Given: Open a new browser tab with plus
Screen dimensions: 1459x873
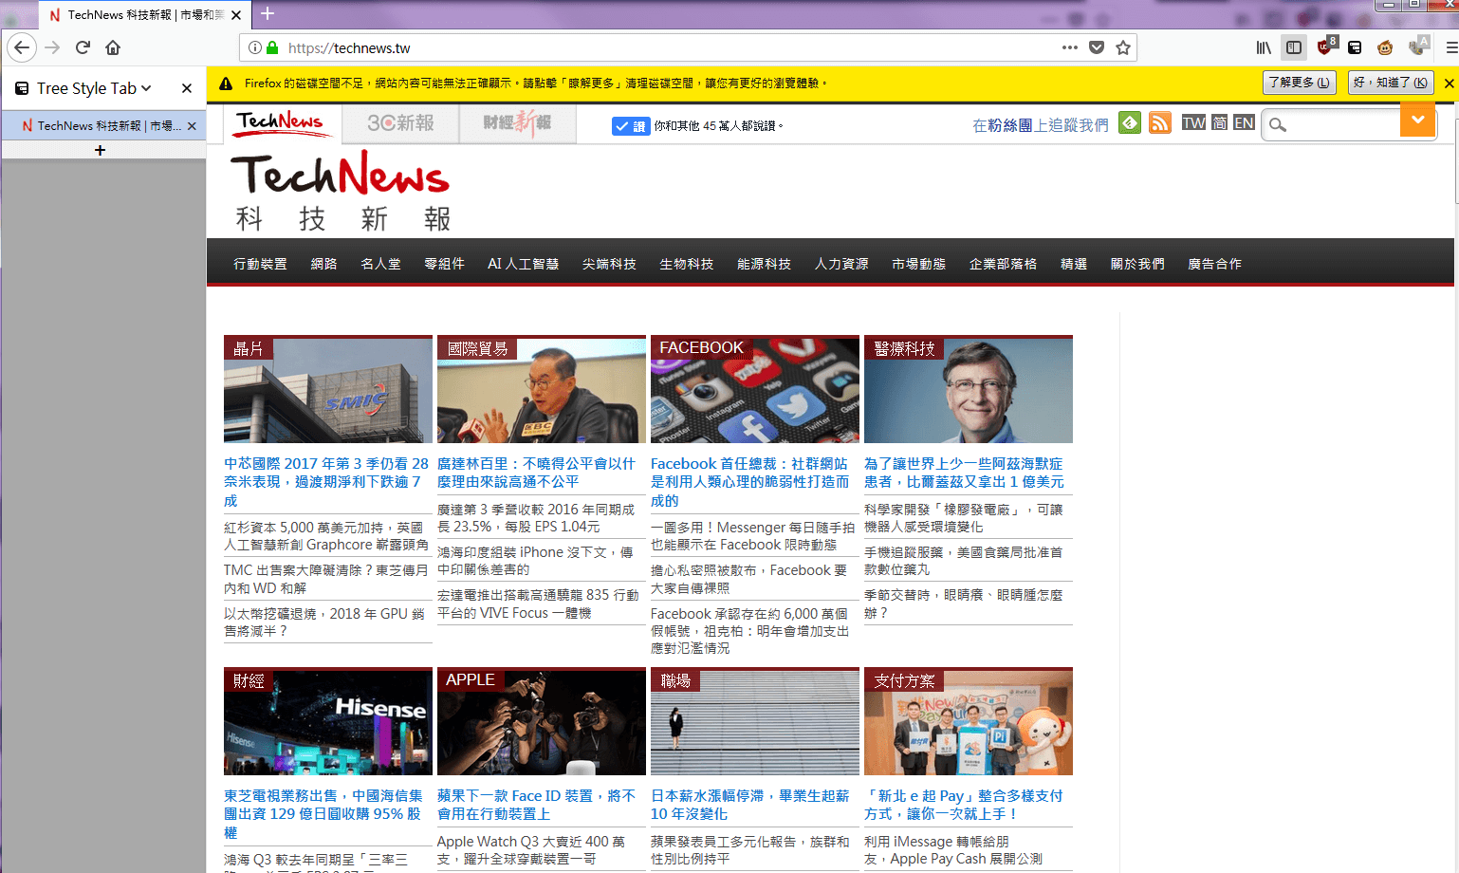Looking at the screenshot, I should [x=268, y=14].
